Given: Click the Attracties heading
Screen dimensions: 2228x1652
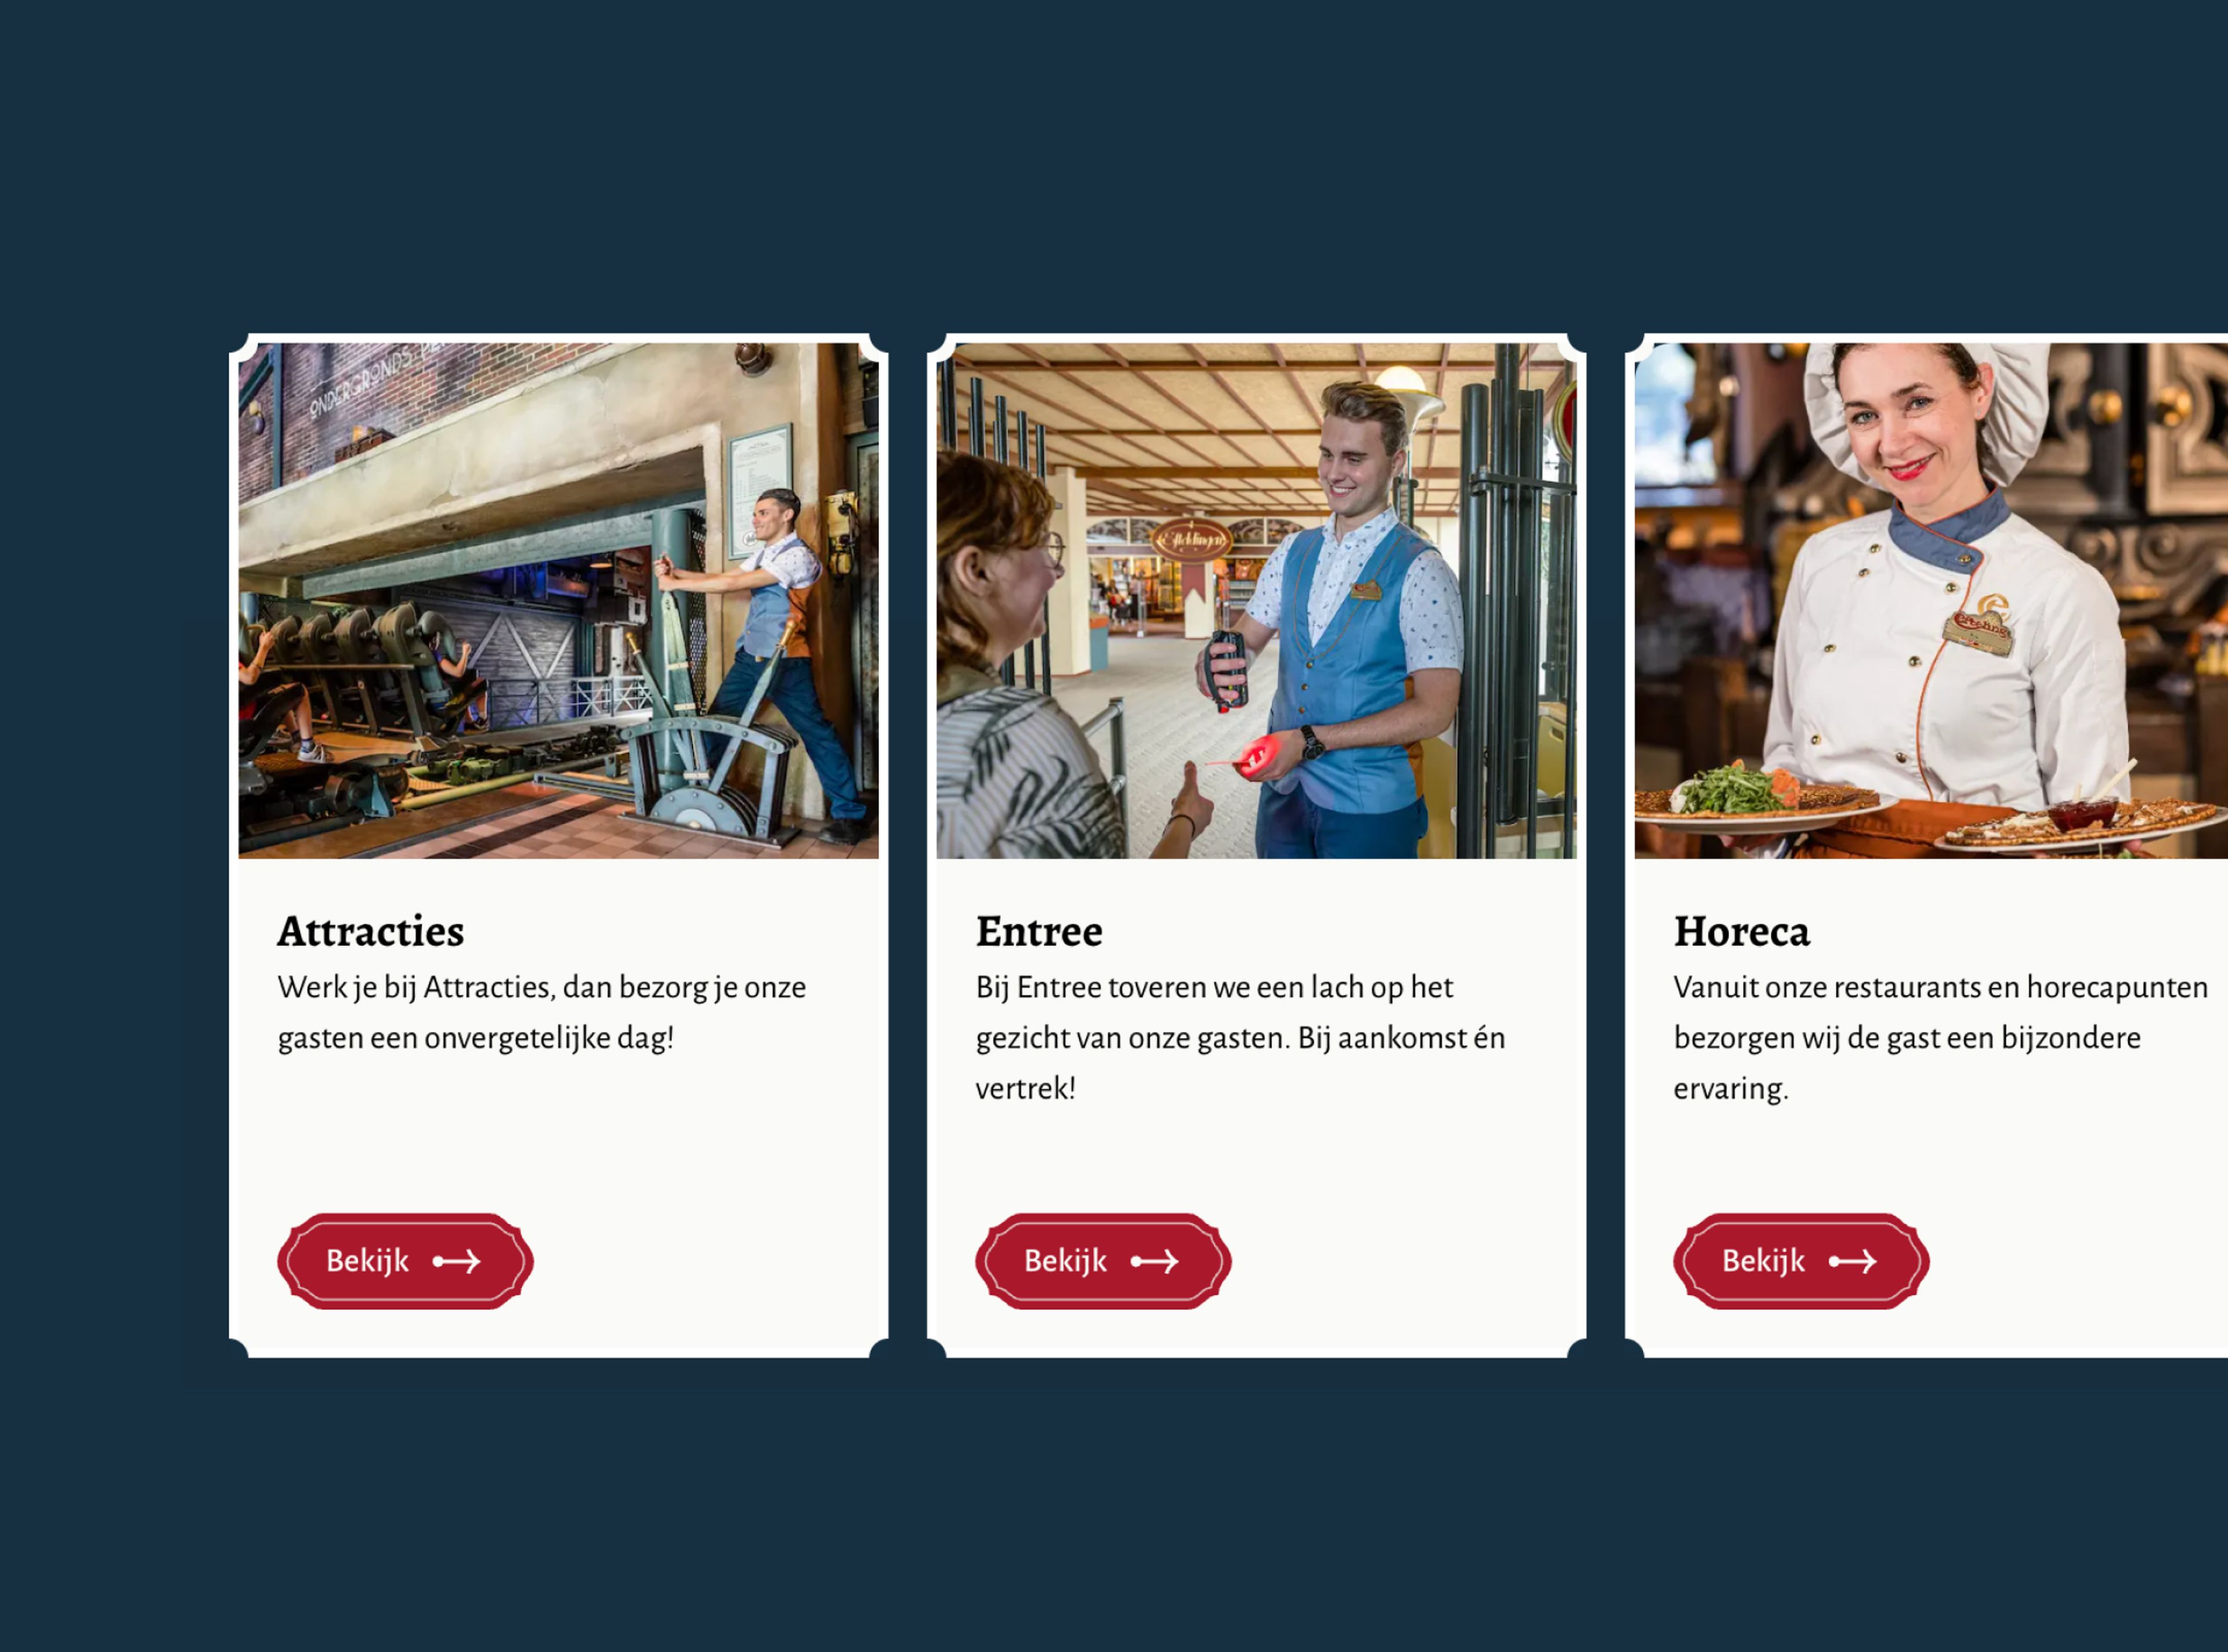Looking at the screenshot, I should coord(370,931).
